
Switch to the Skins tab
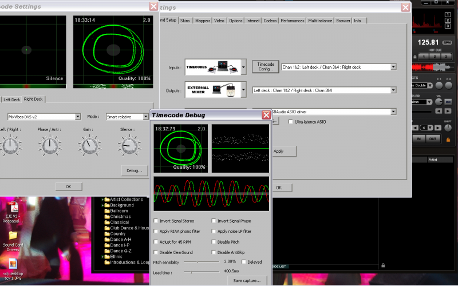185,21
